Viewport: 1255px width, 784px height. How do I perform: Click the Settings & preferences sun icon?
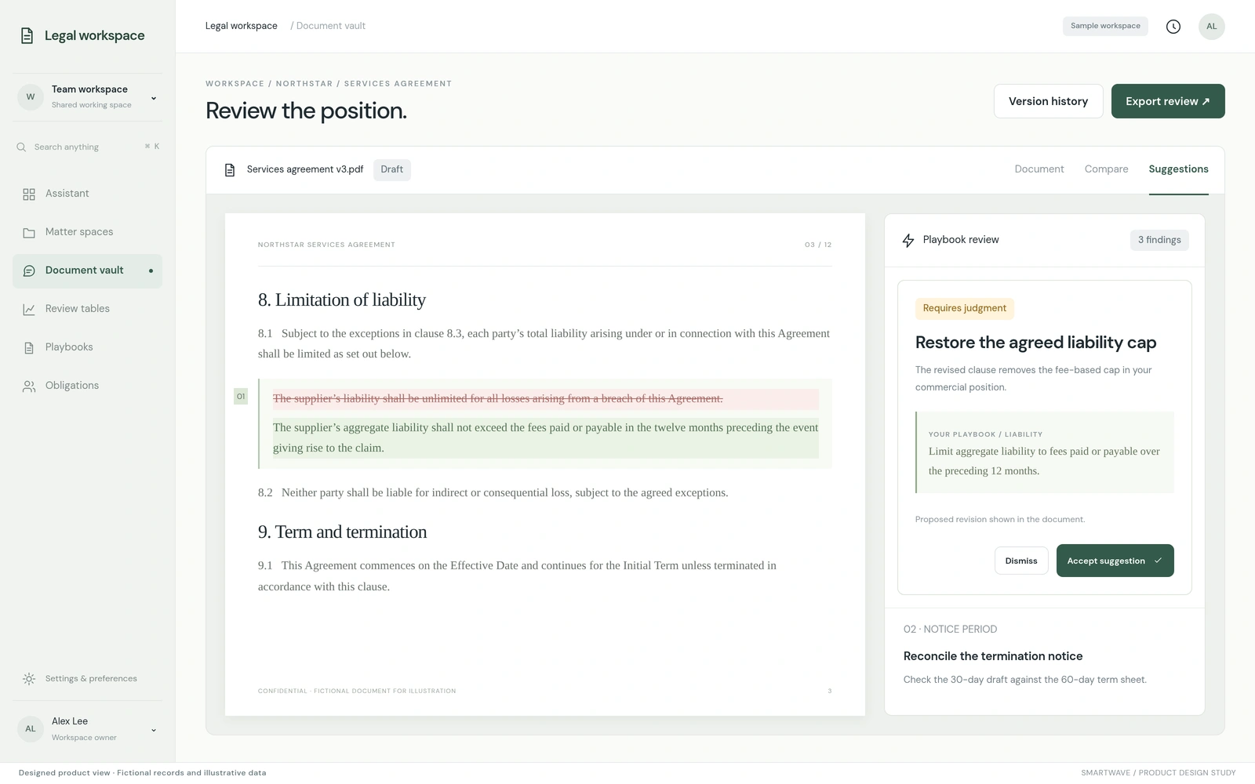pyautogui.click(x=29, y=679)
